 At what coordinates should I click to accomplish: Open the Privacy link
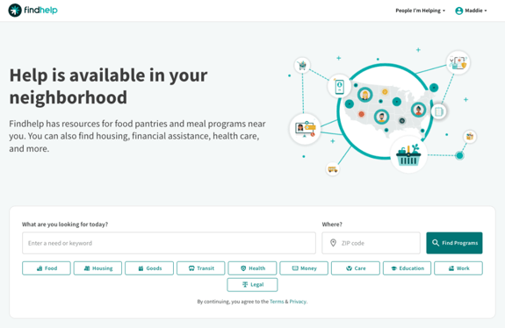click(x=298, y=302)
